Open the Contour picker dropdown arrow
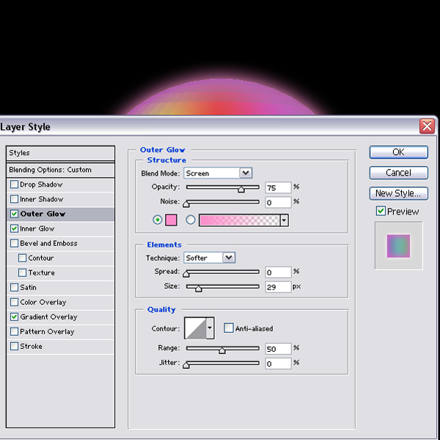 click(210, 328)
